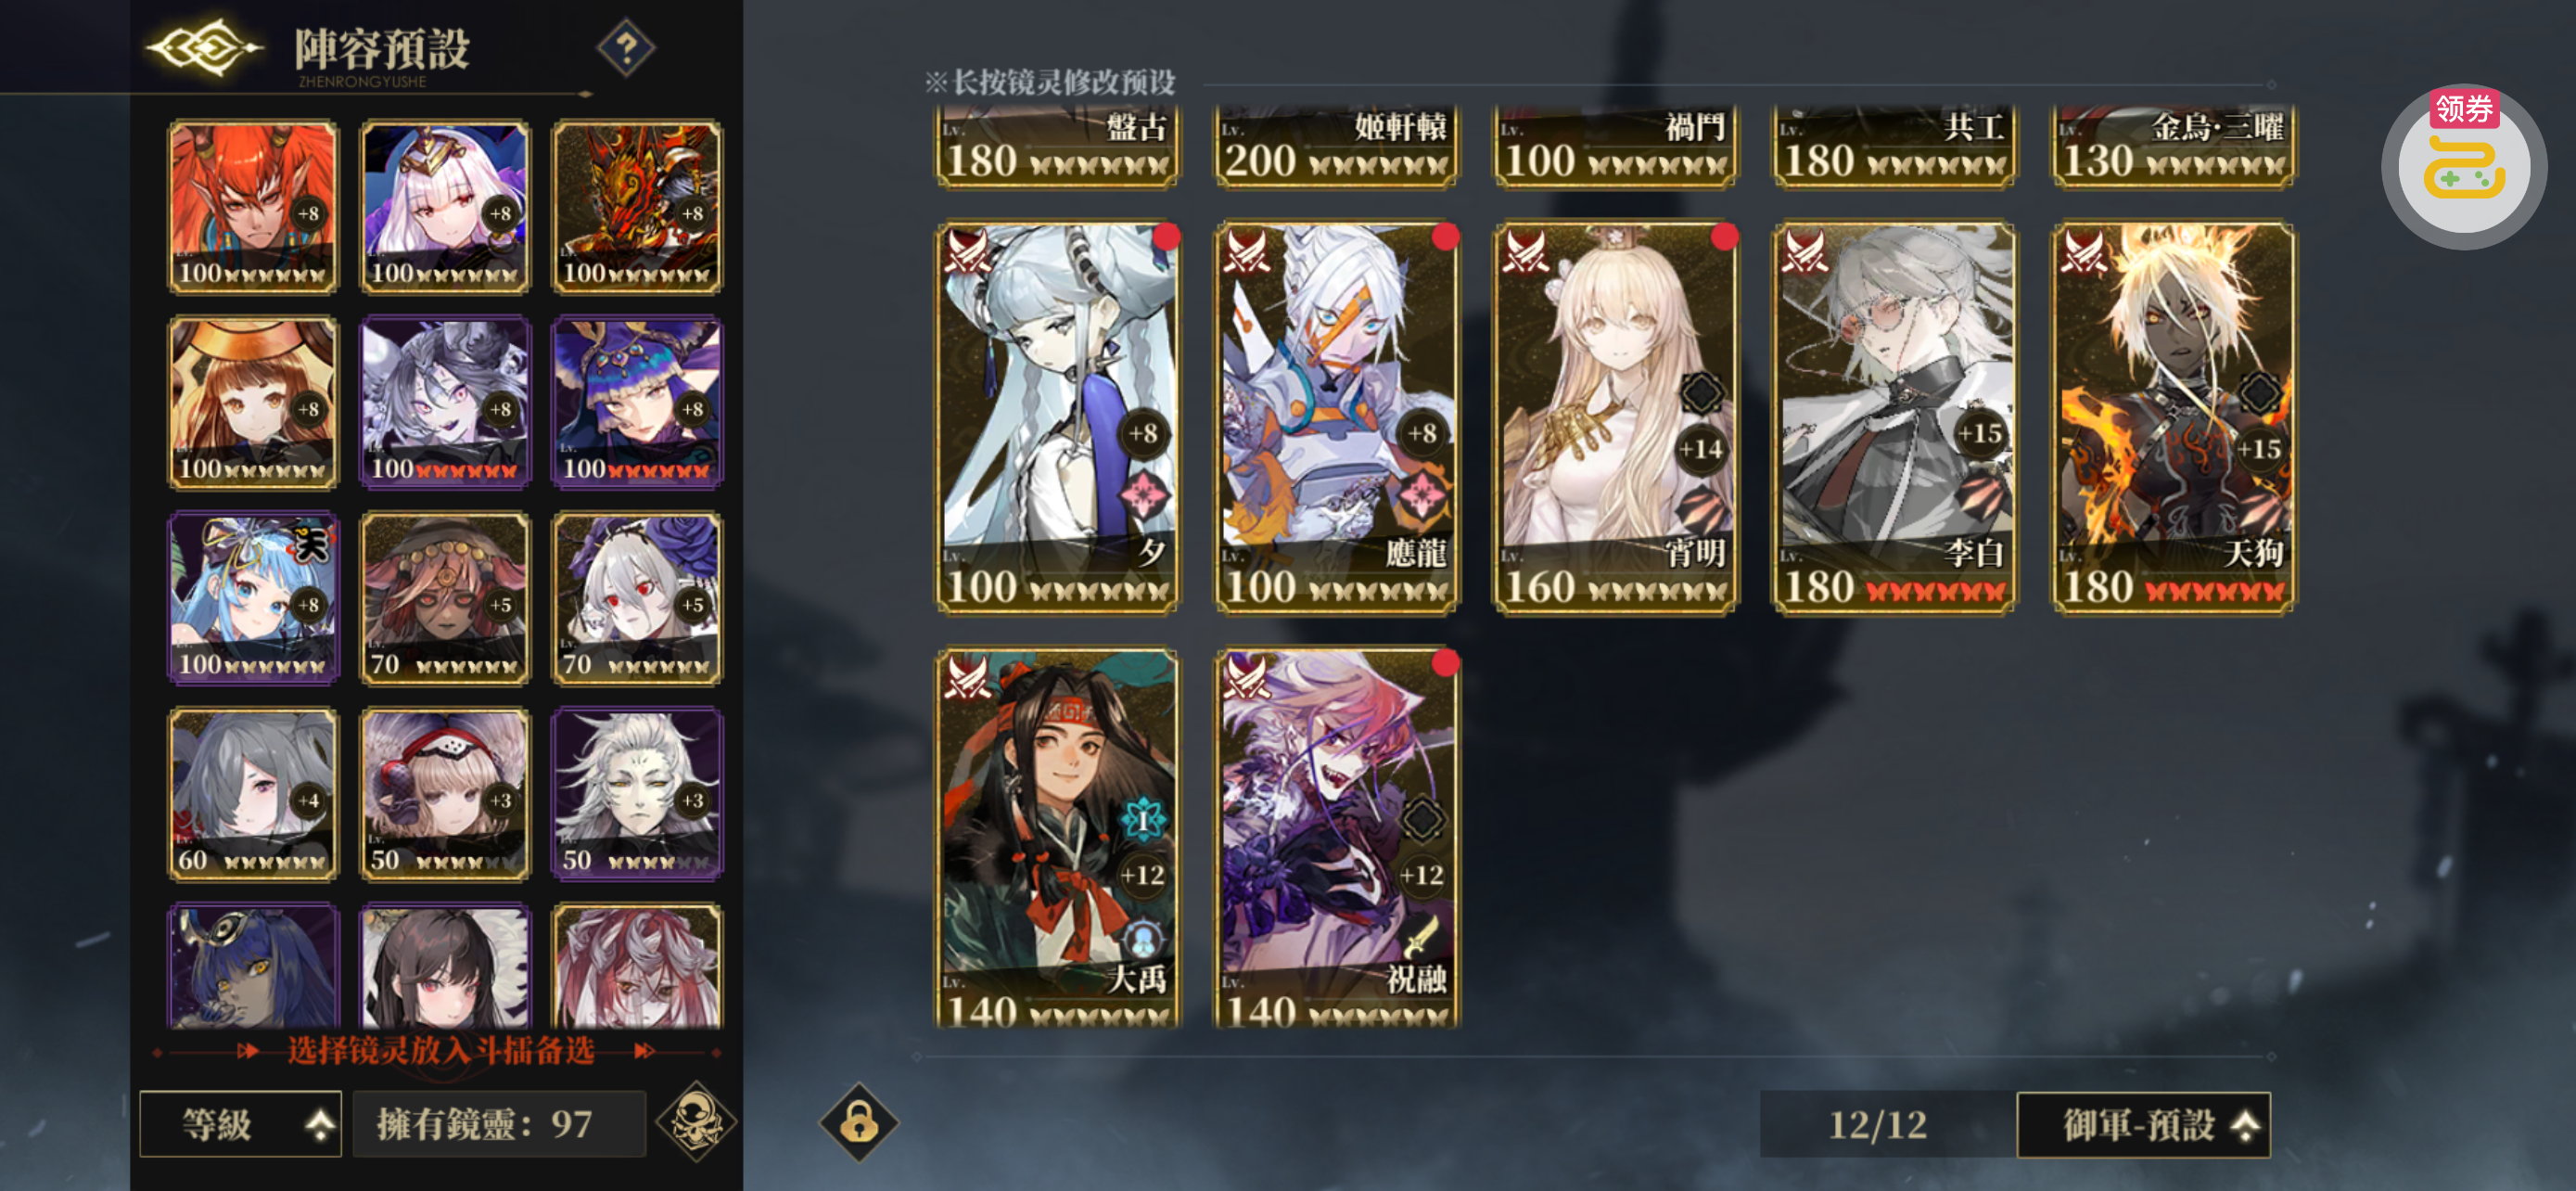Toggle red dot marker on 夕 card
Image resolution: width=2576 pixels, height=1191 pixels.
pyautogui.click(x=1166, y=236)
